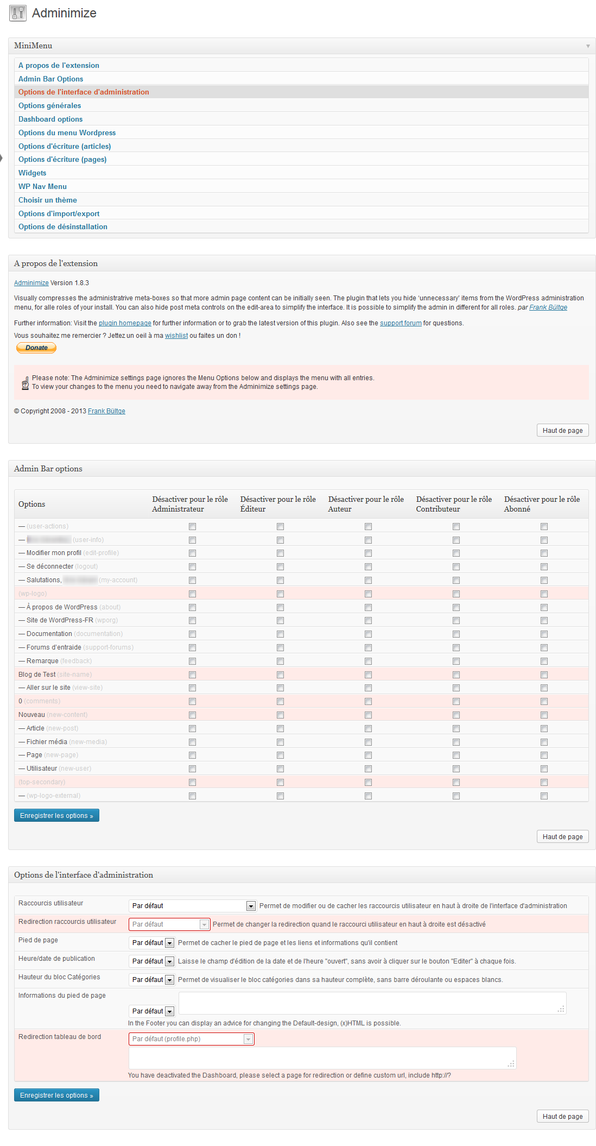This screenshot has height=1146, width=596.
Task: Open "Options d'écriture (articles)" in MiniMenu
Action: (65, 146)
